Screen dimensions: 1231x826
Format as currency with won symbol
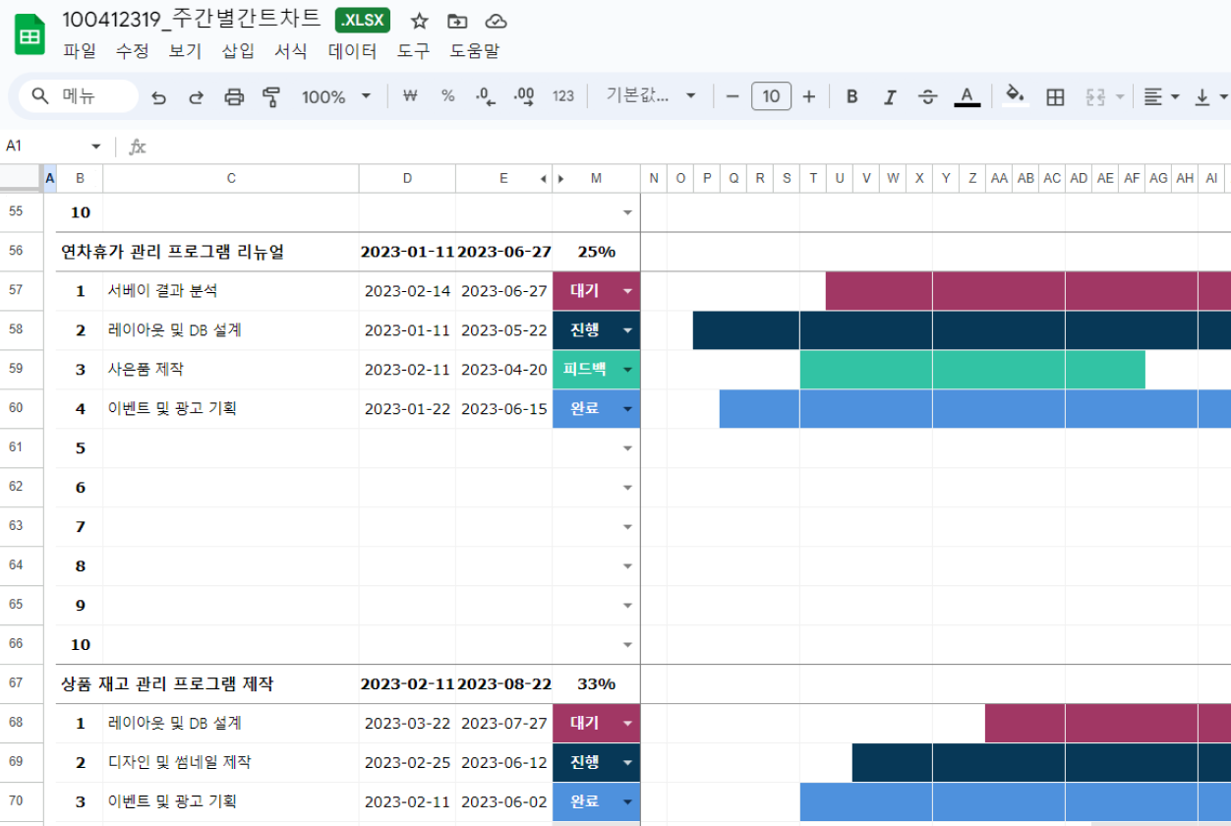coord(411,96)
